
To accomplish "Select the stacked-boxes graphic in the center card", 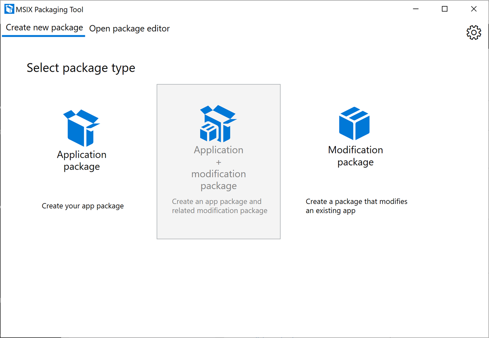I will tap(218, 123).
